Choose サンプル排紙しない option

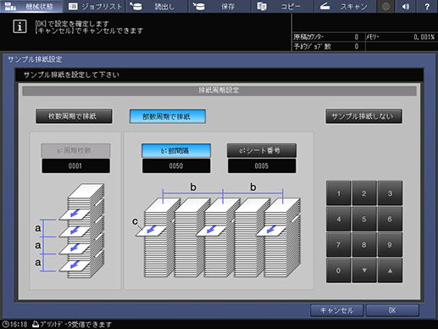(363, 116)
